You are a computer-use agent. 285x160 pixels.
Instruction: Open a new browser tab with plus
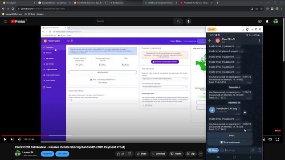pos(217,3)
